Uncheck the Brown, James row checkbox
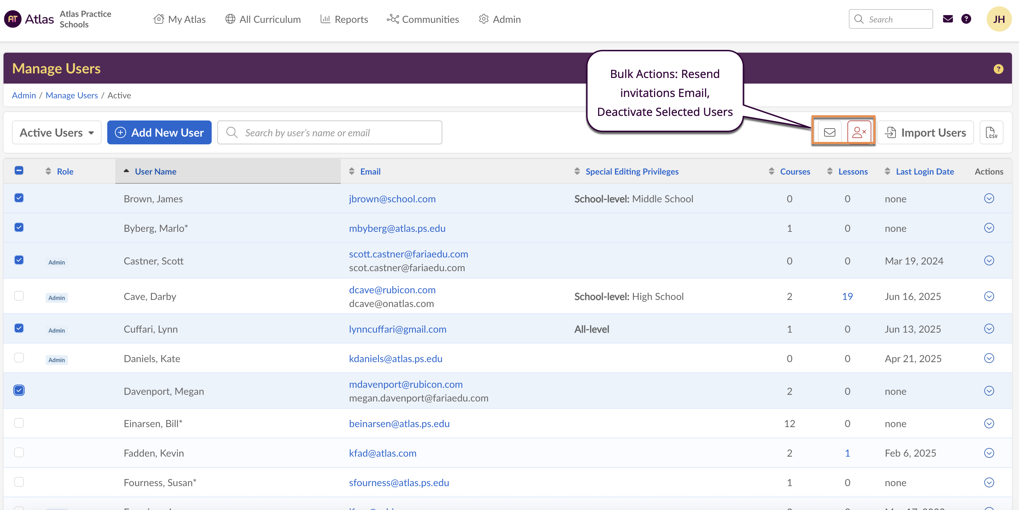 pyautogui.click(x=19, y=198)
